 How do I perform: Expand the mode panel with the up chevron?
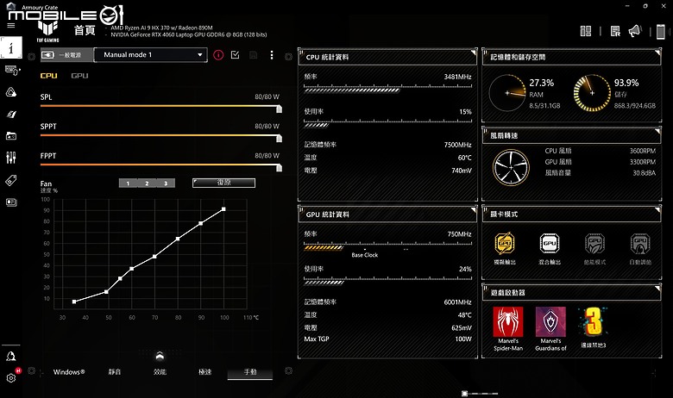coord(160,356)
